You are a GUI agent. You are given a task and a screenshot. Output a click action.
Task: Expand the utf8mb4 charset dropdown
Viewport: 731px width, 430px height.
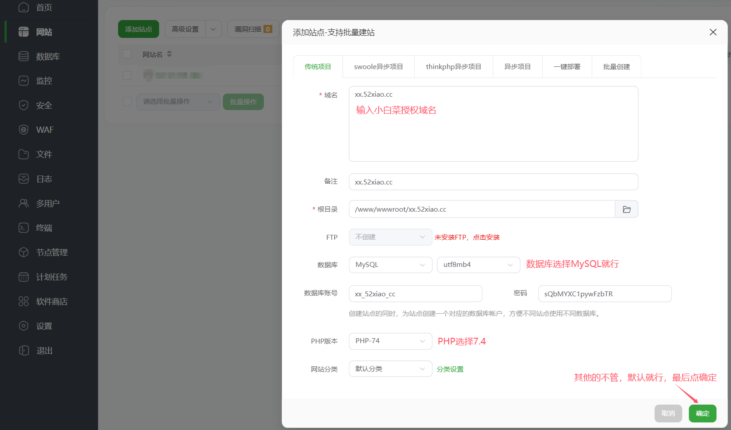click(x=478, y=265)
